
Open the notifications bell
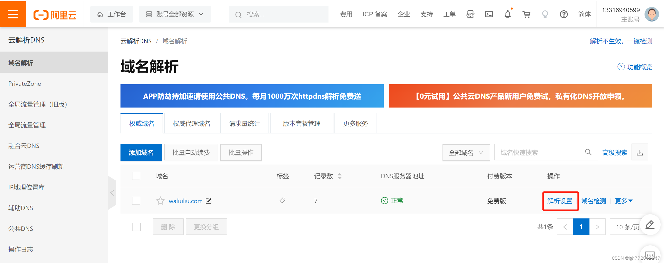[508, 14]
